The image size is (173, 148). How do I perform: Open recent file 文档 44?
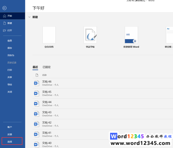[x=103, y=104]
